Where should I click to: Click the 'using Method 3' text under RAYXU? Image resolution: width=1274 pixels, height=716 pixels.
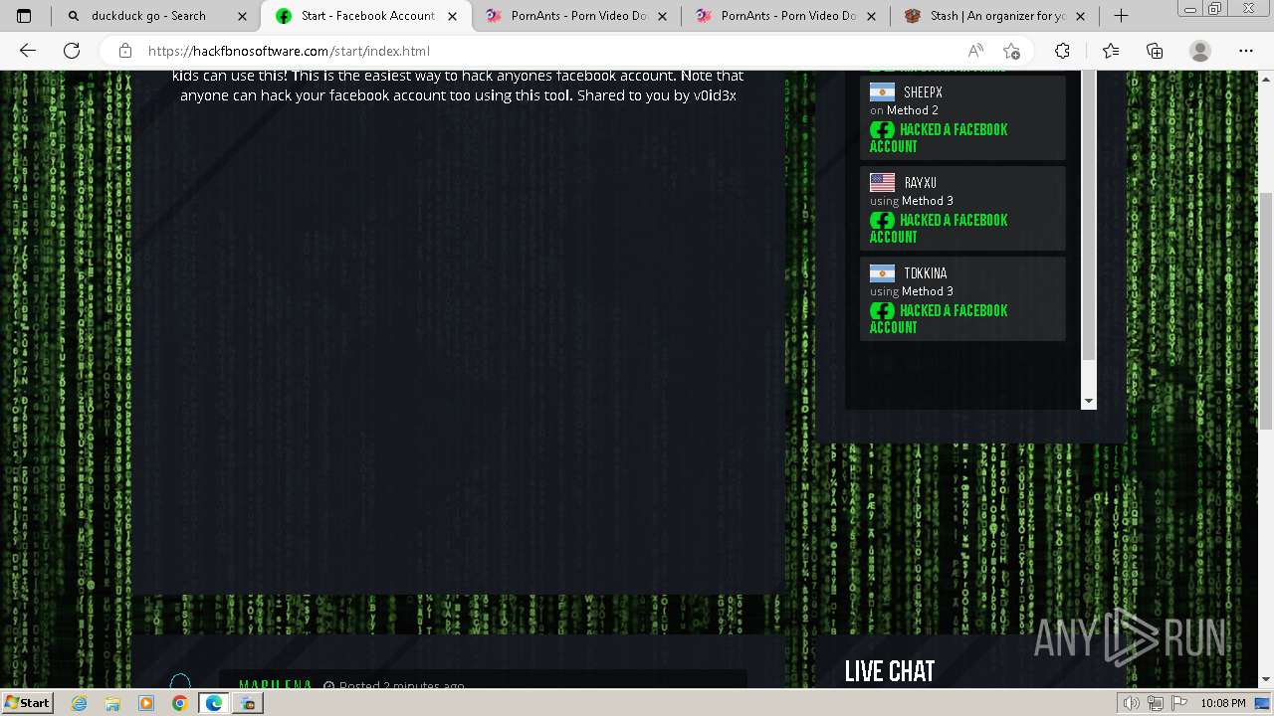tap(912, 201)
